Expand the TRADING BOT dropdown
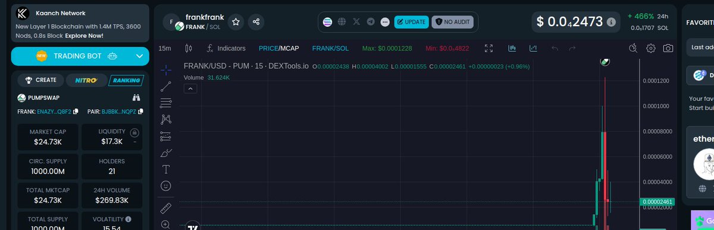Image resolution: width=714 pixels, height=230 pixels. tap(139, 56)
